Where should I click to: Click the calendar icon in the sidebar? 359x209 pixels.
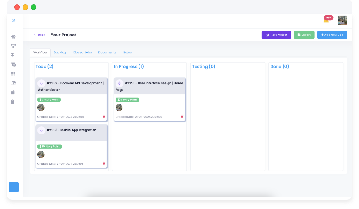point(13,92)
